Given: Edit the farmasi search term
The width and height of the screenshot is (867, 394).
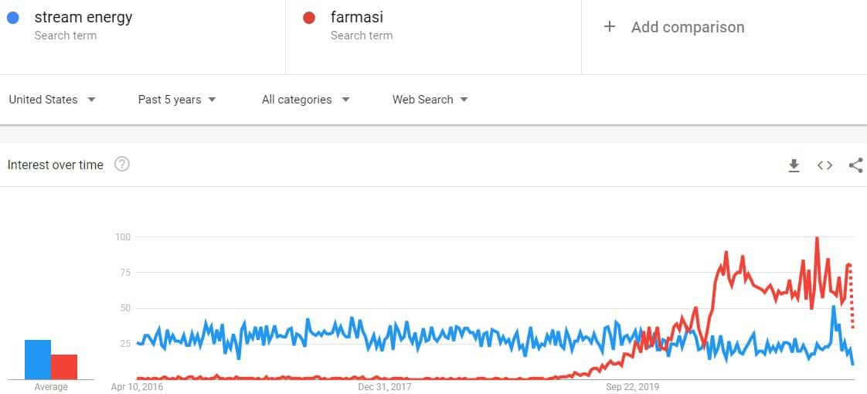Looking at the screenshot, I should pyautogui.click(x=357, y=17).
